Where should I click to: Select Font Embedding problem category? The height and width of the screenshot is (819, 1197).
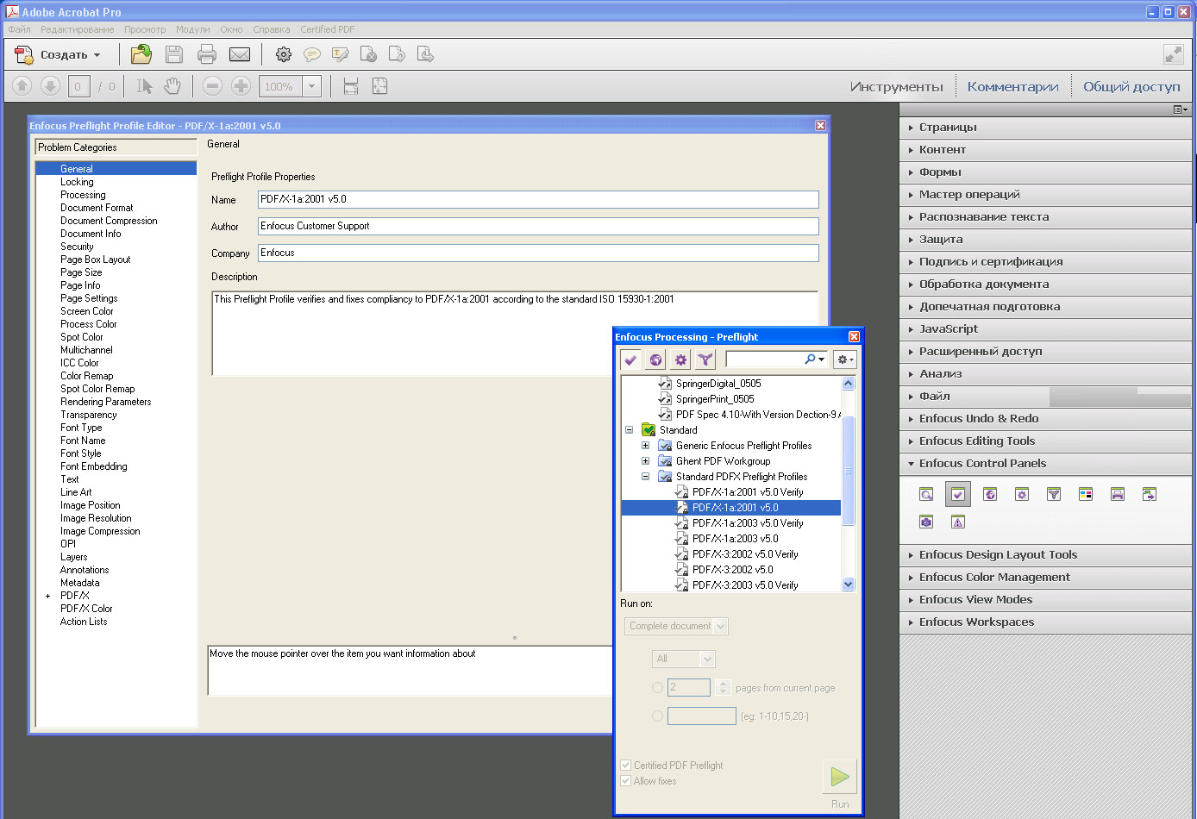click(x=94, y=466)
